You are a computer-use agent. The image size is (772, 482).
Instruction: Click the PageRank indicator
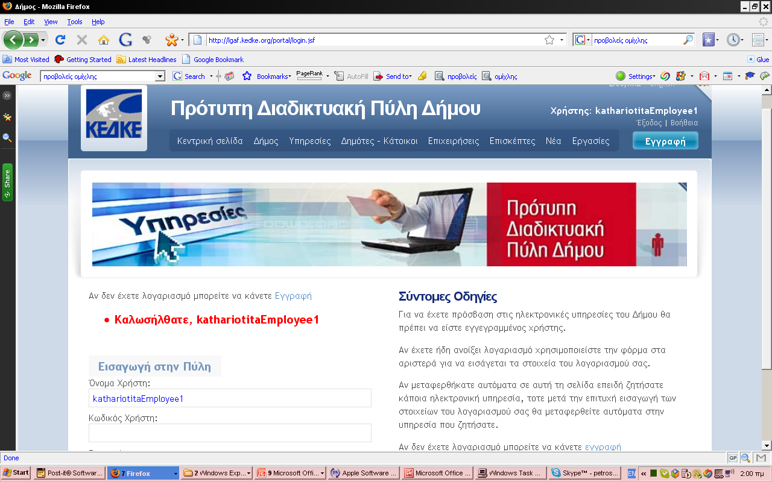(309, 75)
